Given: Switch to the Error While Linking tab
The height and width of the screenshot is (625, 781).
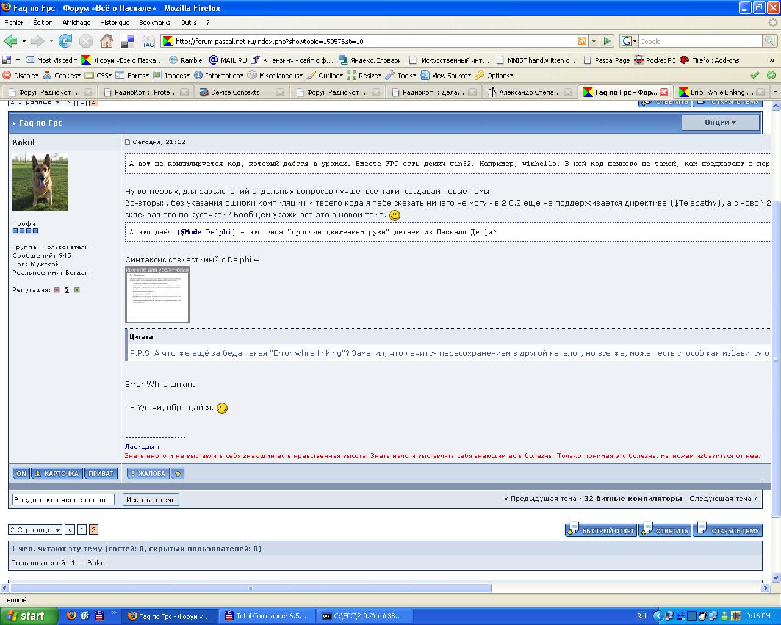Looking at the screenshot, I should (x=720, y=92).
